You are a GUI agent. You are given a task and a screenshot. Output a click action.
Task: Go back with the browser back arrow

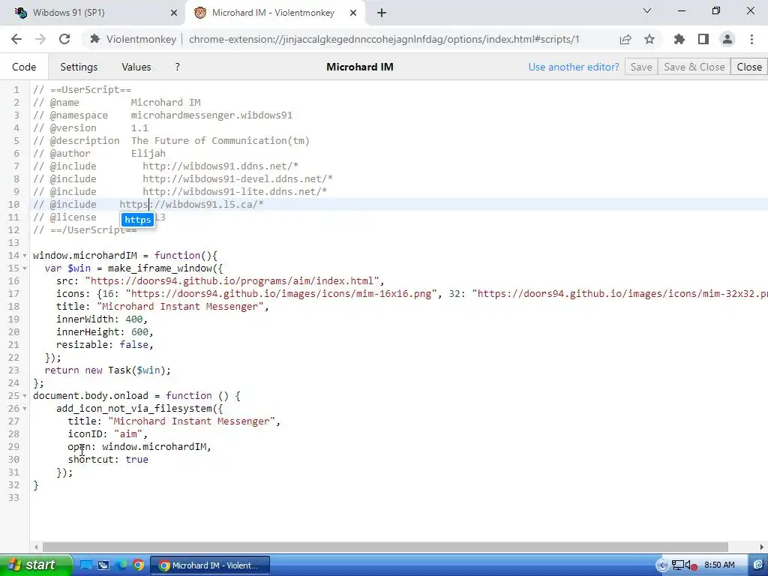tap(16, 39)
